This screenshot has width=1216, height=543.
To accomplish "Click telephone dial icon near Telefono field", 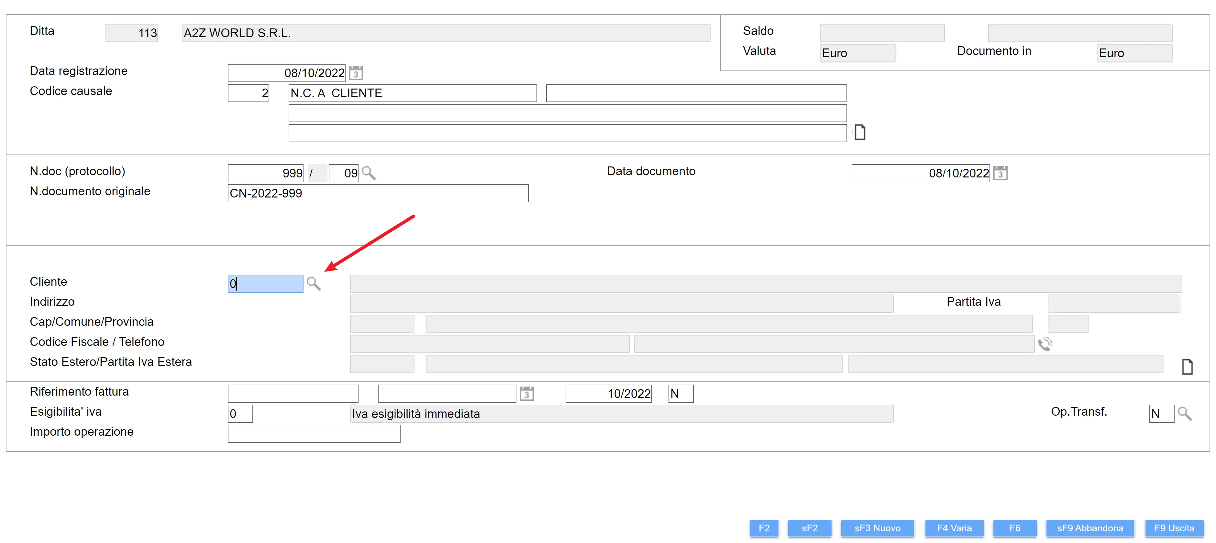I will click(x=1045, y=344).
